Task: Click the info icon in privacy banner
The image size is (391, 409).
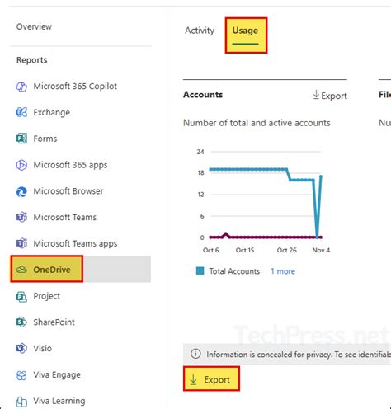Action: pyautogui.click(x=195, y=354)
